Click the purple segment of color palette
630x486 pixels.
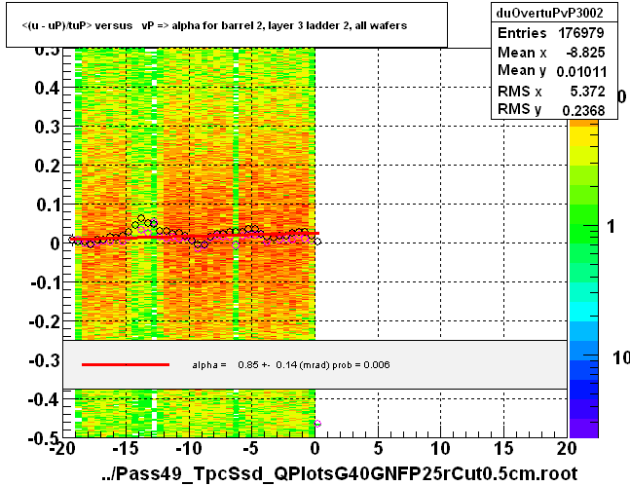click(x=584, y=429)
